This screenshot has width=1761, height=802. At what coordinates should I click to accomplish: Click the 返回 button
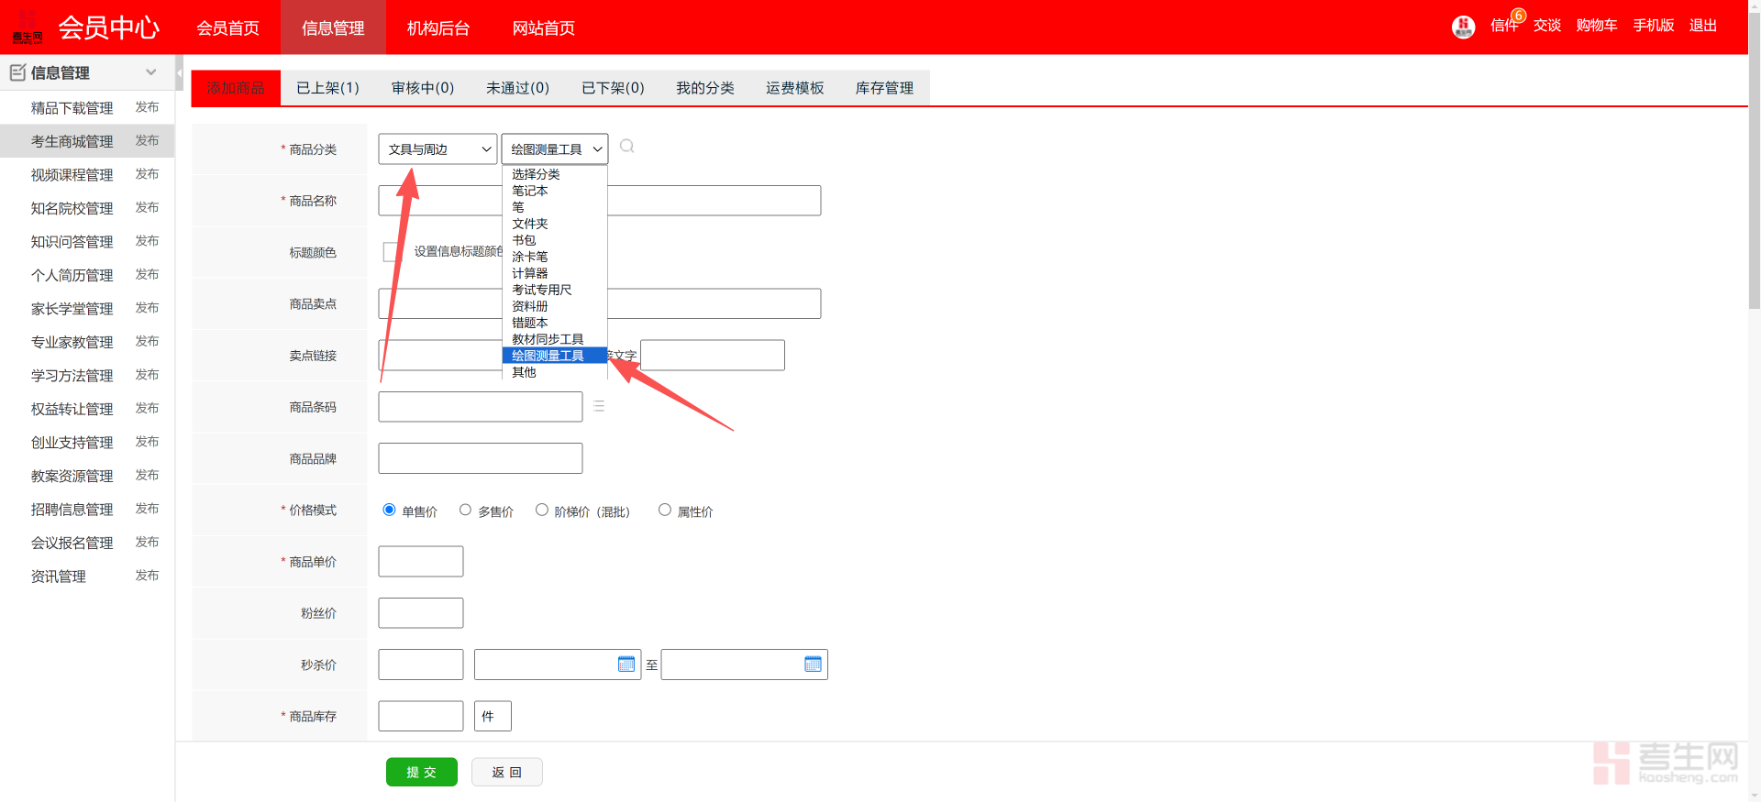(506, 772)
